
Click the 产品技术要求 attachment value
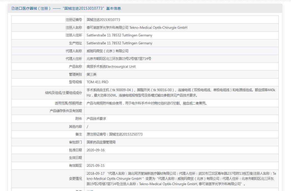(x=96, y=119)
